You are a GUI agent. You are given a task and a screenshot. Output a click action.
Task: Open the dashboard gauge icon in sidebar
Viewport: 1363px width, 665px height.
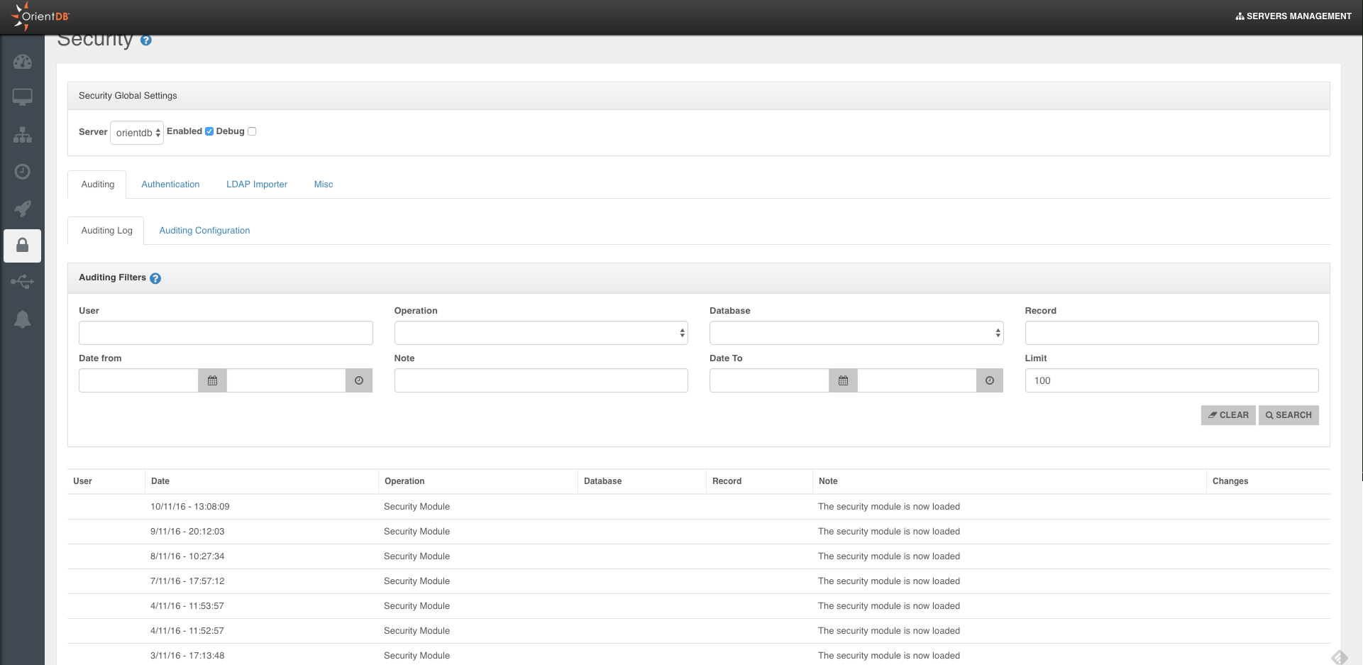coord(22,62)
